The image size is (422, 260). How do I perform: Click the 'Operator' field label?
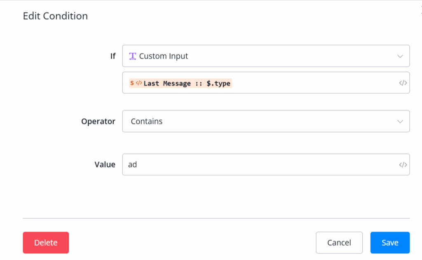pyautogui.click(x=98, y=121)
